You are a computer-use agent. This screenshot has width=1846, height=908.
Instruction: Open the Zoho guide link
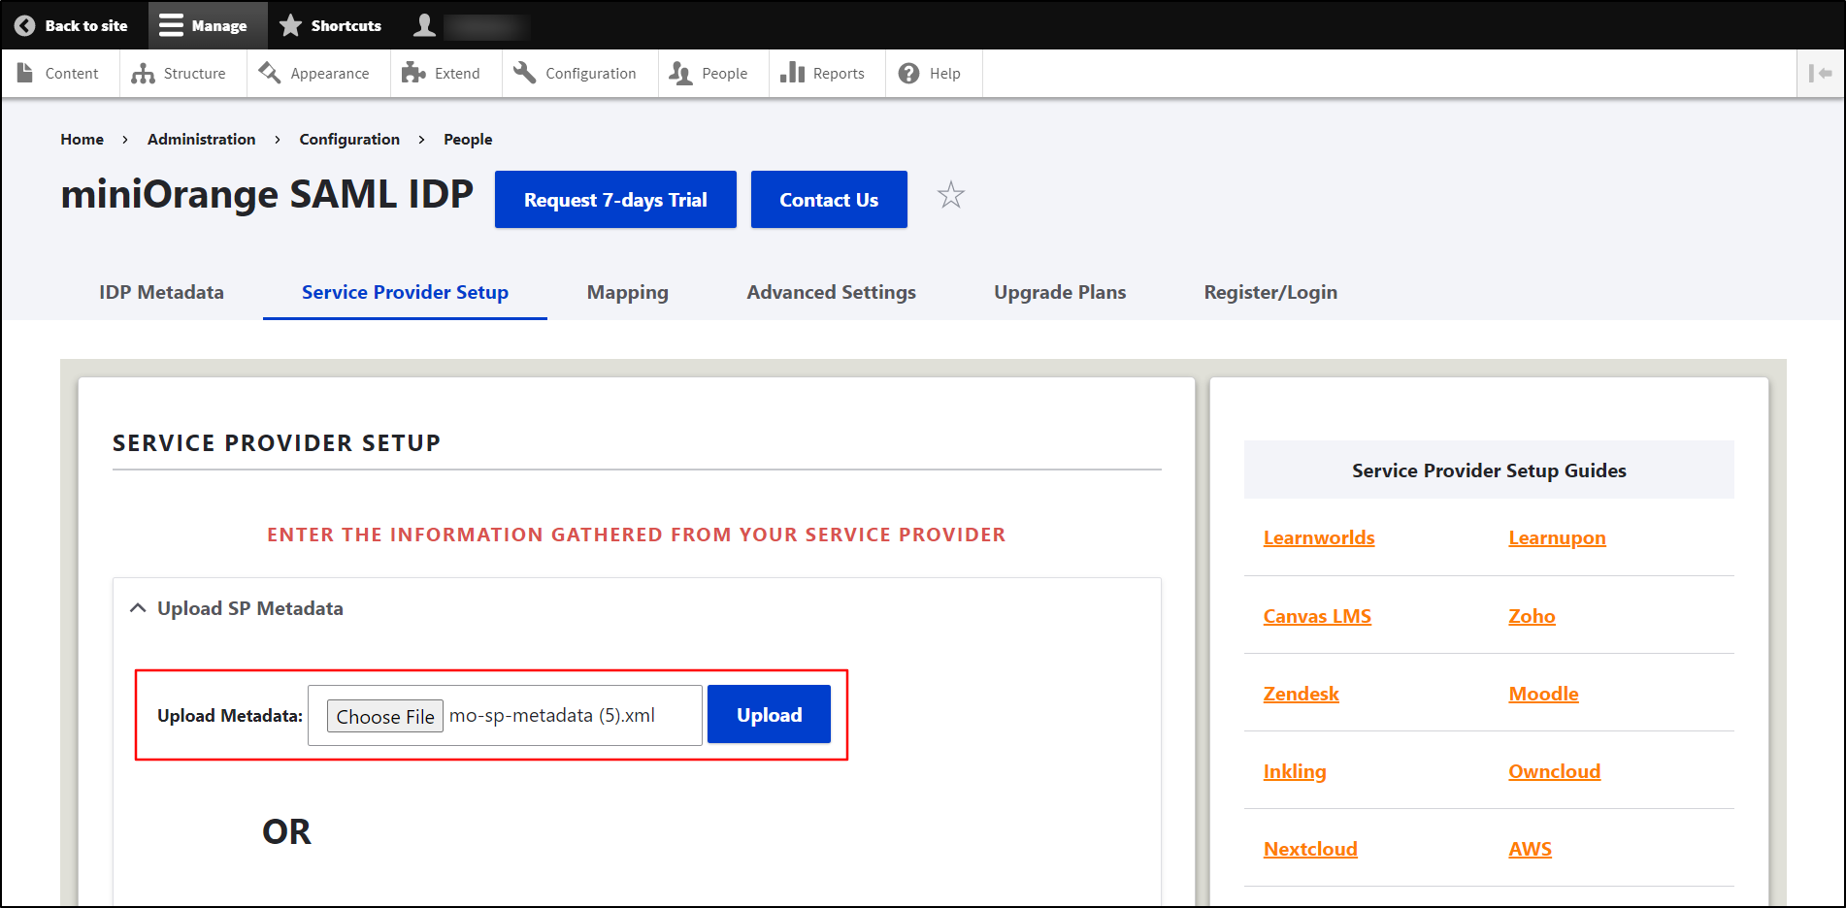pos(1532,616)
